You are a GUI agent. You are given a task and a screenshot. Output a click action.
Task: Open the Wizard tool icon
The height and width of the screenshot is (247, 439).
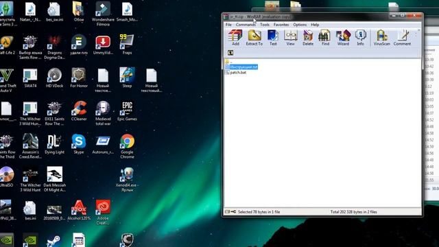[x=343, y=38]
